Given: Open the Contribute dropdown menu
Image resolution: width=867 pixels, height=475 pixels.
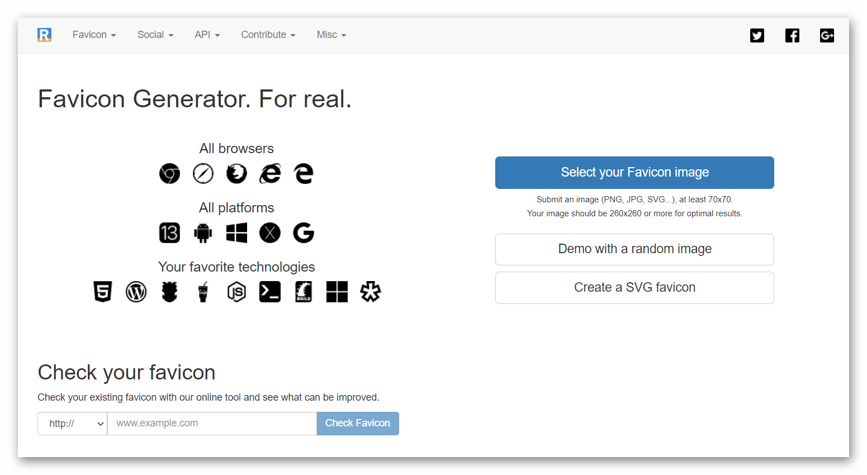Looking at the screenshot, I should pyautogui.click(x=268, y=35).
